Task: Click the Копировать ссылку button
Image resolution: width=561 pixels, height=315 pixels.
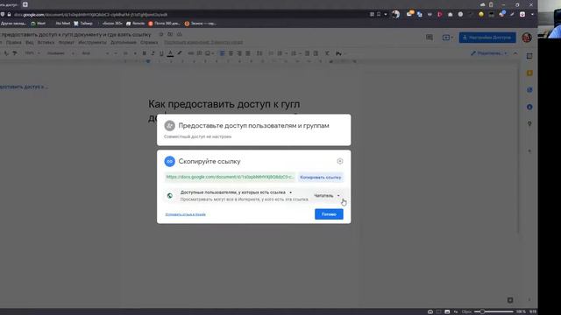Action: click(321, 177)
